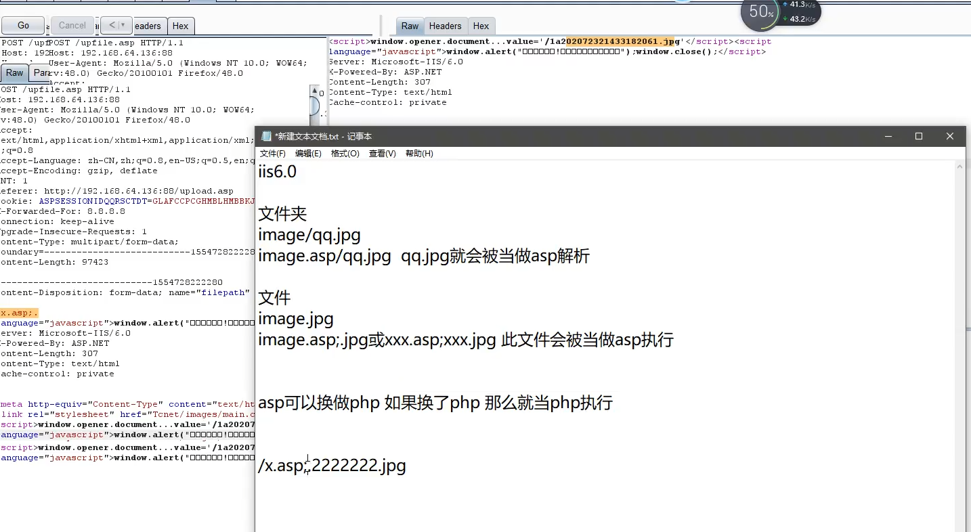This screenshot has width=971, height=532.
Task: Click the /x.asp;2222222.jpg line in Notepad
Action: tap(332, 466)
